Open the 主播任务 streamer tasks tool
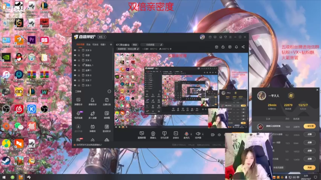Viewport: 321px width, 180px height. click(107, 102)
